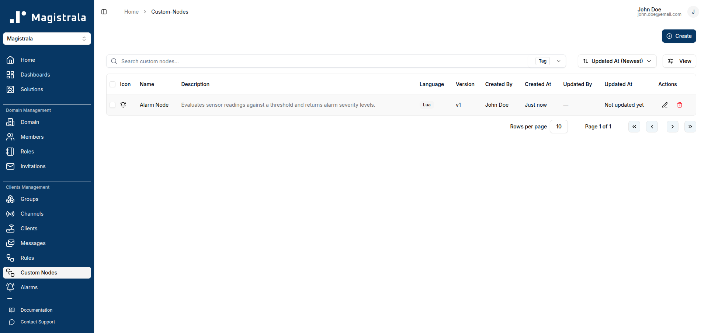Viewport: 708px width, 333px height.
Task: Click the Custom-Nodes breadcrumb text
Action: coord(170,12)
